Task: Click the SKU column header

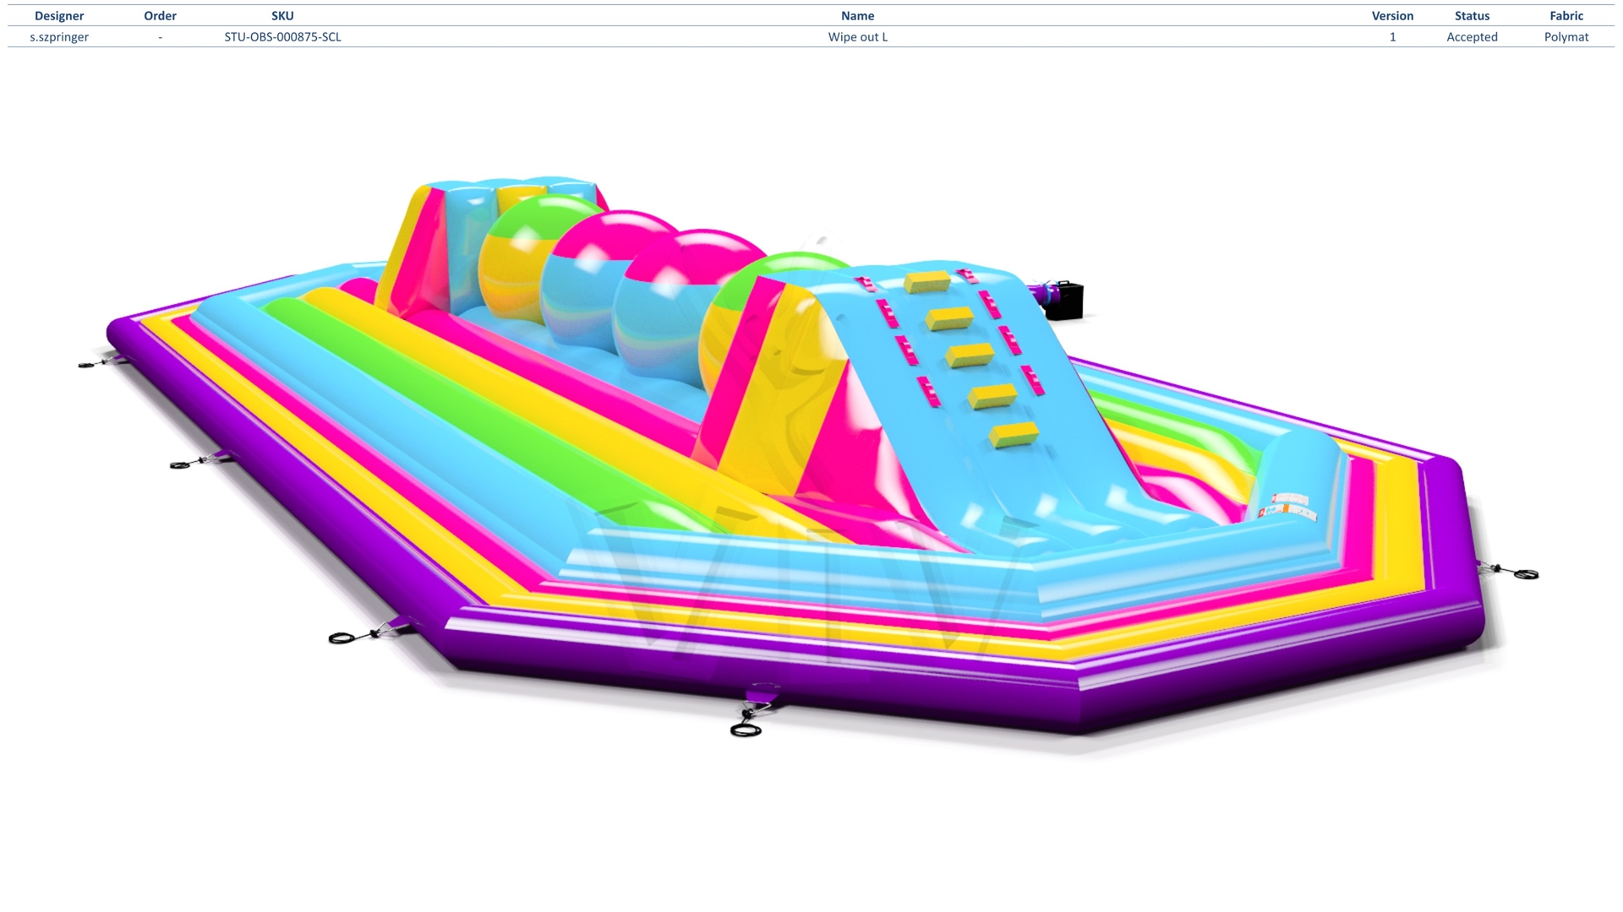Action: 282,16
